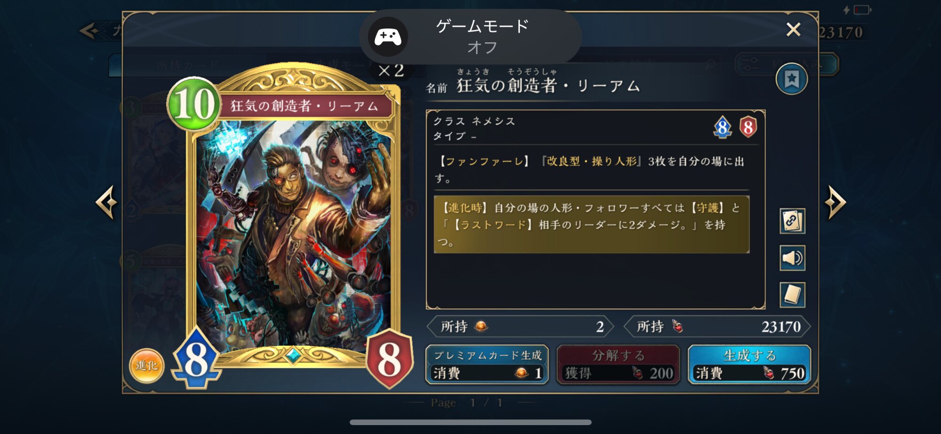
Task: Click the 所持 vials 23170 counter
Action: pos(717,326)
